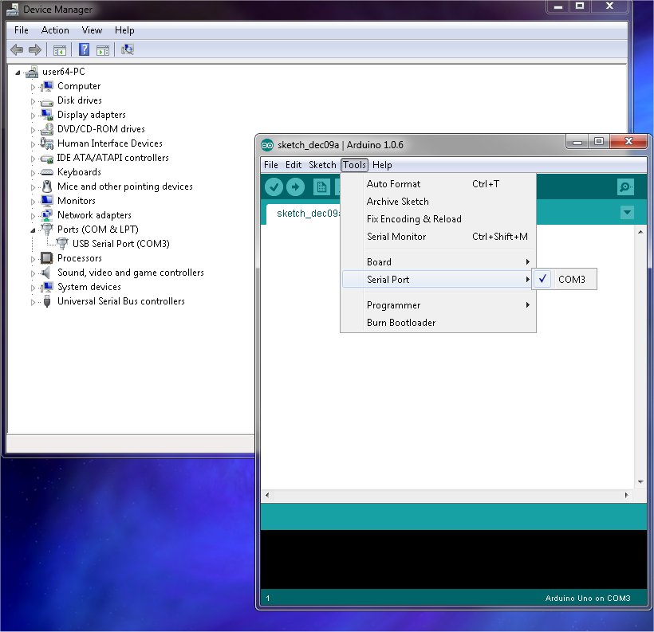Click Arduino editor scroll up arrow
Image resolution: width=654 pixels, height=632 pixels.
[x=640, y=232]
